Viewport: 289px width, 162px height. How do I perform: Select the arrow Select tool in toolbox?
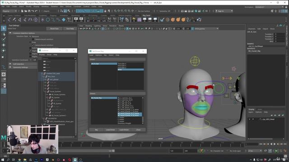pyautogui.click(x=4, y=28)
